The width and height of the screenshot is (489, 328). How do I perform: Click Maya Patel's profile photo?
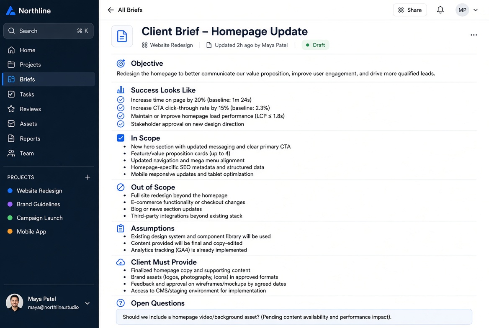coord(14,302)
